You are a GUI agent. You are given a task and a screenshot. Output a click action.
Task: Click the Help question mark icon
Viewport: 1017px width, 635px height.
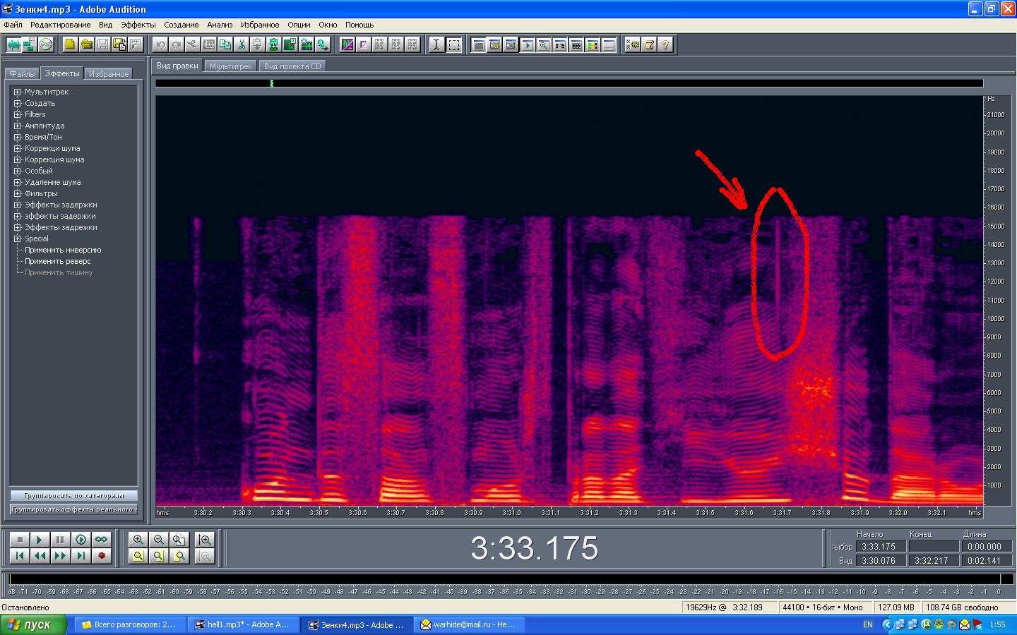665,44
